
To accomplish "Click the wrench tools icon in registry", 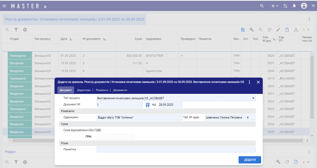I will [252, 30].
